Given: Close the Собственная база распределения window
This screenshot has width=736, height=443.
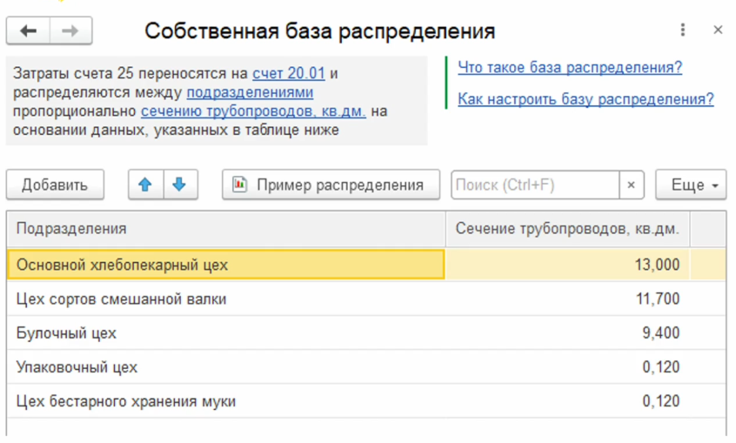Looking at the screenshot, I should 718,30.
